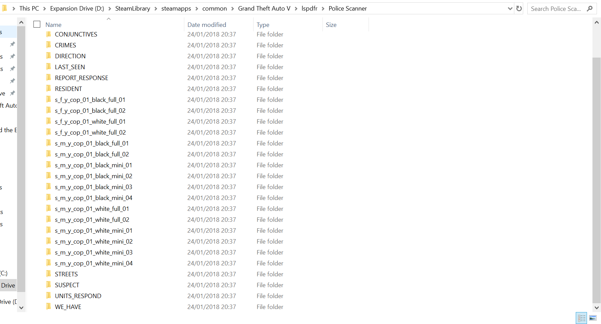Click the RESIDENT folder icon

click(x=49, y=89)
